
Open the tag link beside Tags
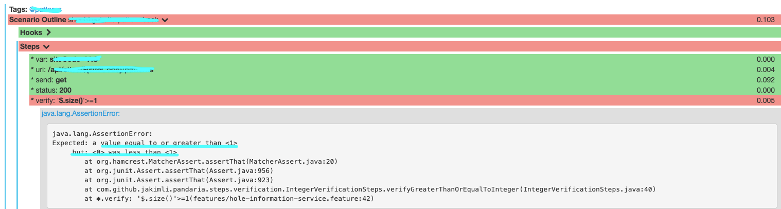pyautogui.click(x=46, y=9)
